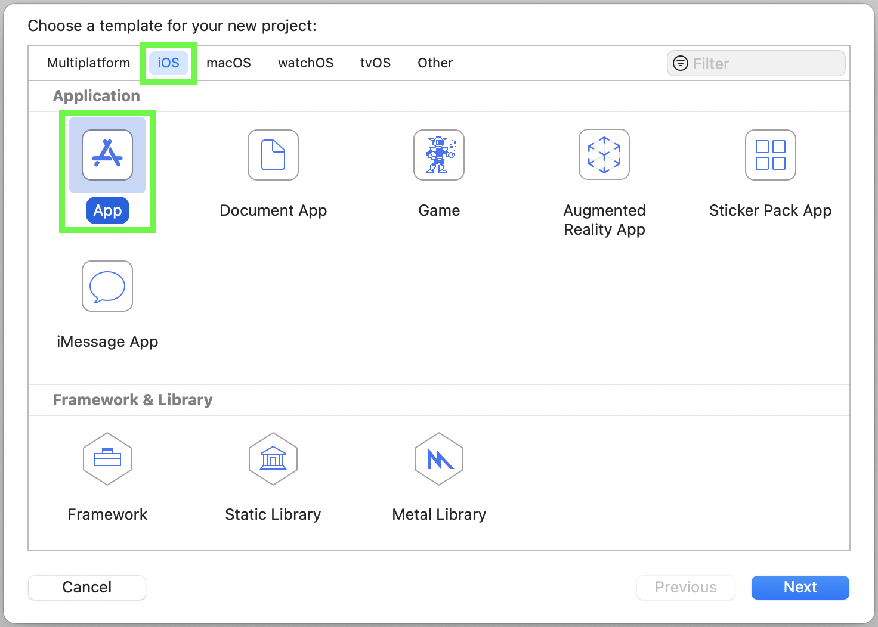Click the Cancel button
878x627 pixels.
(87, 587)
